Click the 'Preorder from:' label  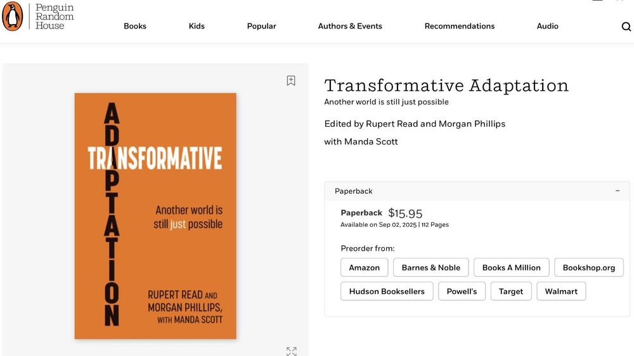point(368,248)
